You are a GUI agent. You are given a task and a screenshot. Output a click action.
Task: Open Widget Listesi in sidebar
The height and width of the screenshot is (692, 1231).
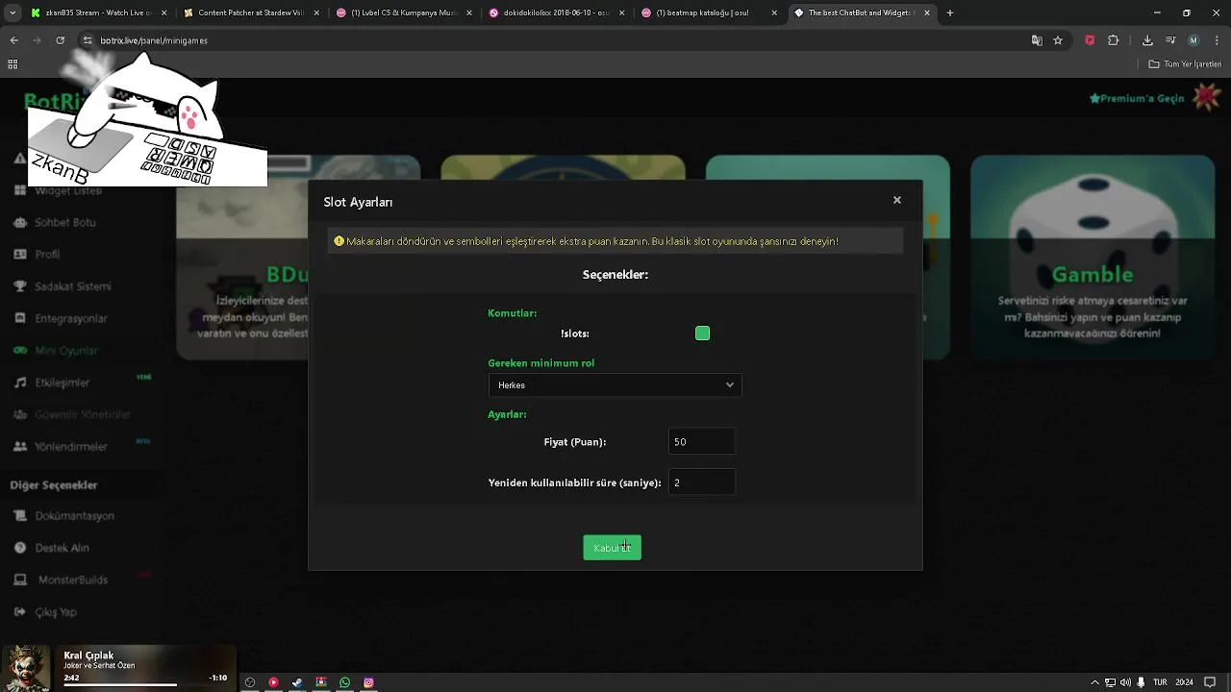pyautogui.click(x=68, y=190)
